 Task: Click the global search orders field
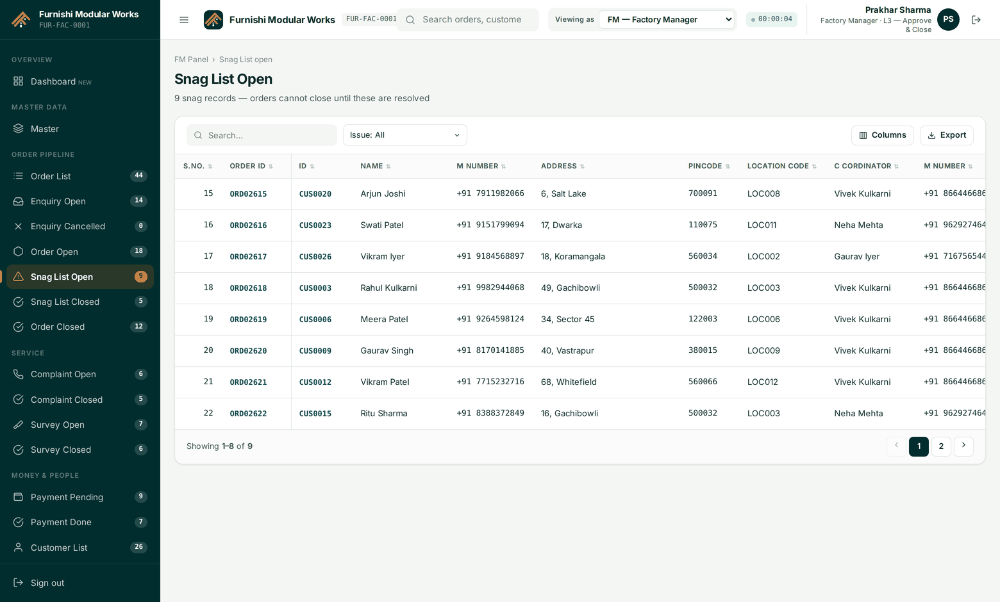click(x=468, y=20)
